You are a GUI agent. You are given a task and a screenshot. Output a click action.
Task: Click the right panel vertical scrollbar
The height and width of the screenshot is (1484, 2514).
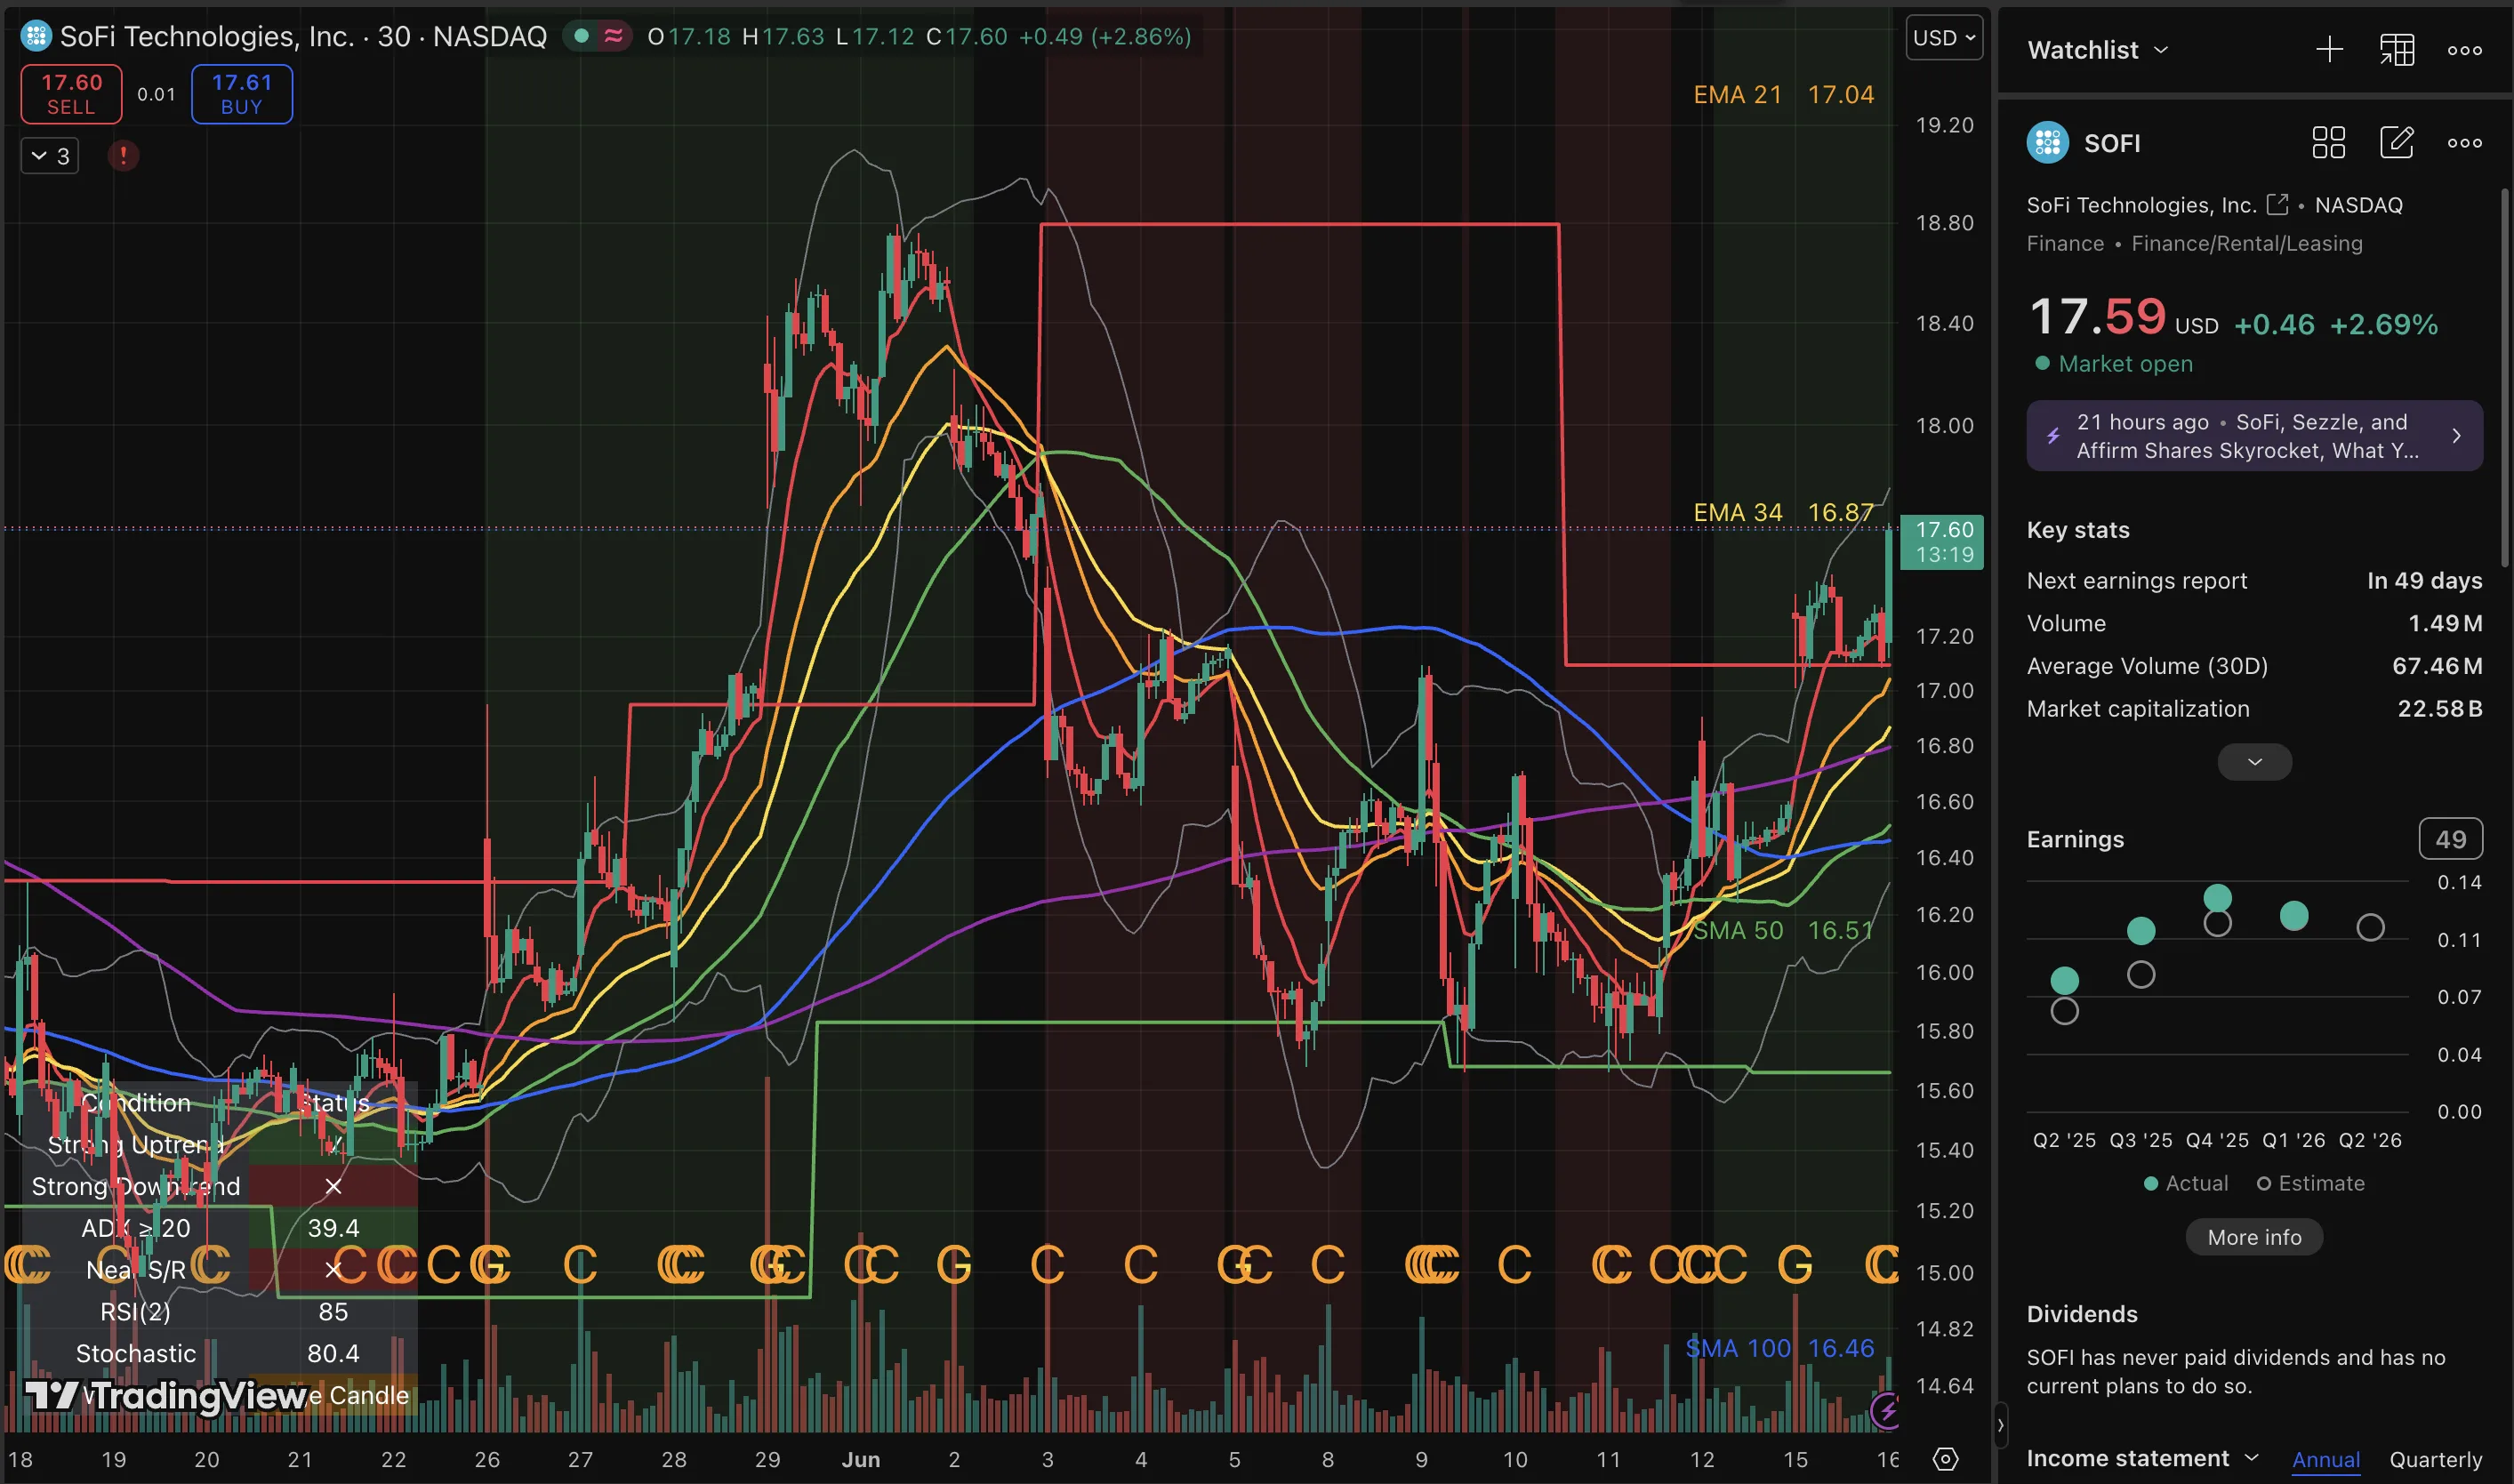pos(2505,375)
